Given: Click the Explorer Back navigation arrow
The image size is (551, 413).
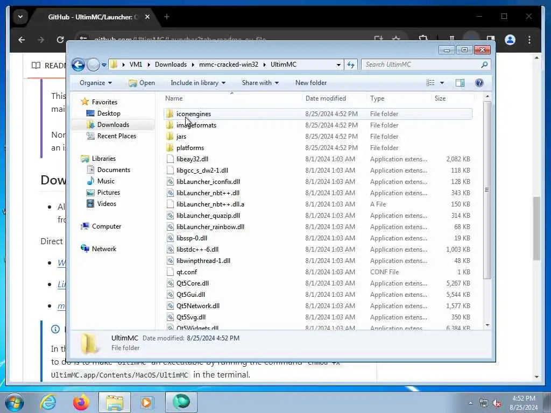Looking at the screenshot, I should pyautogui.click(x=79, y=65).
